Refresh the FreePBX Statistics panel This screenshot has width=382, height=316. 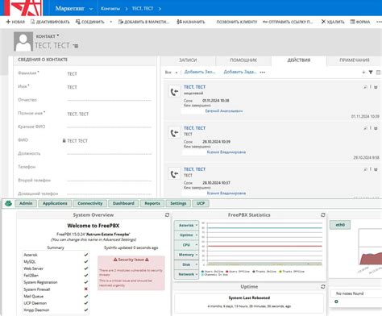323,215
